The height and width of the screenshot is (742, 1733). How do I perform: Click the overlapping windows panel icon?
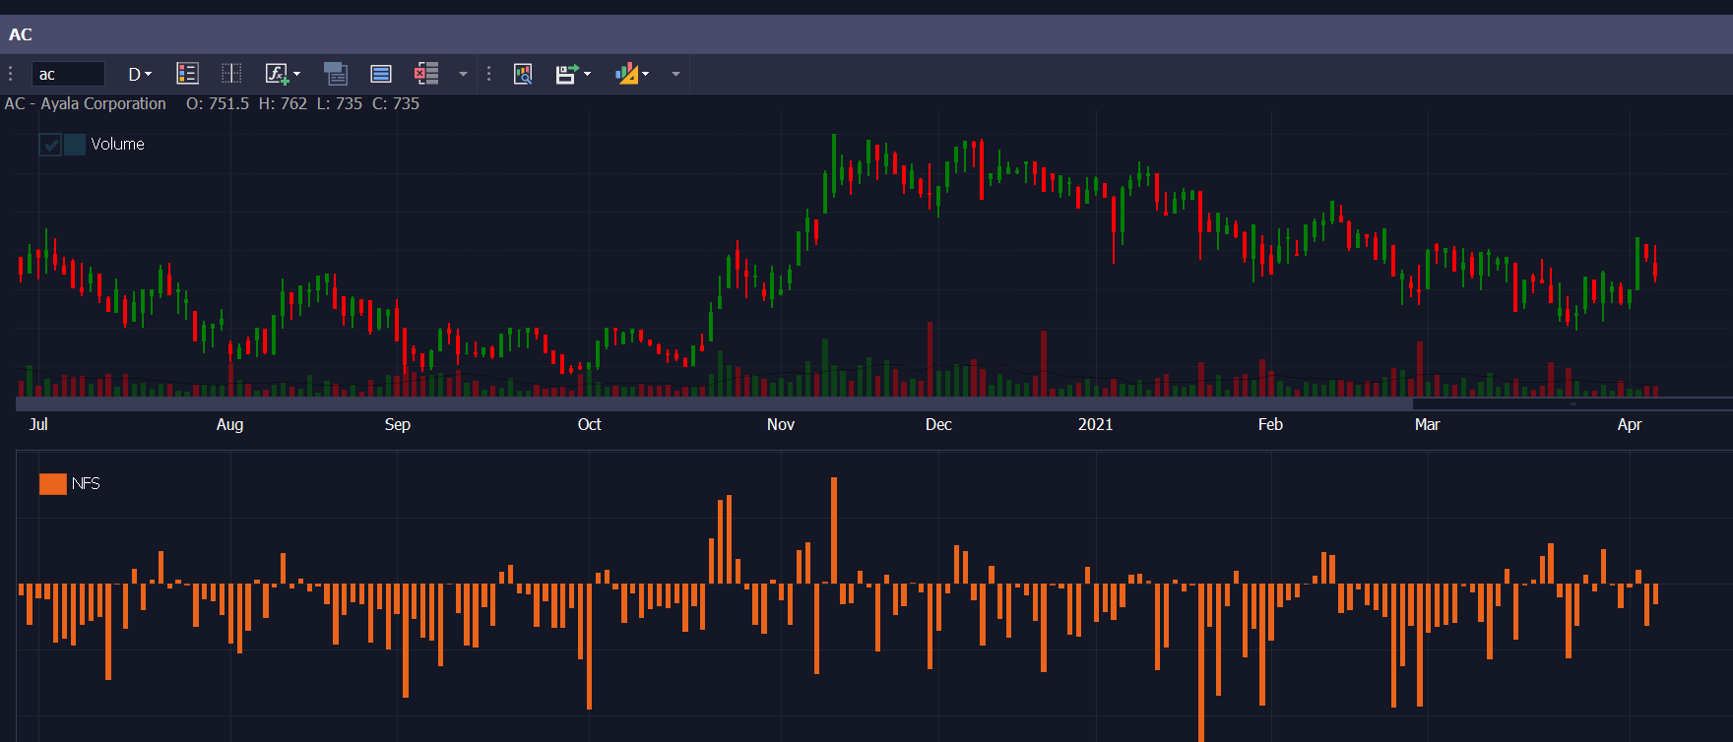pyautogui.click(x=336, y=74)
